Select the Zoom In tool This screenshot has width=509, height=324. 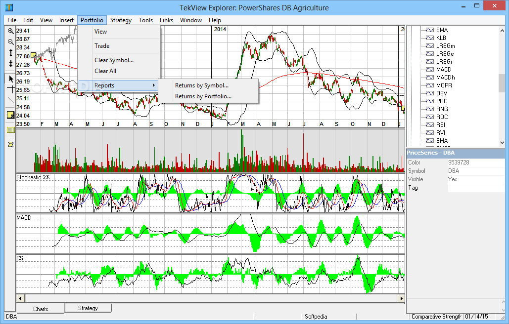click(11, 31)
